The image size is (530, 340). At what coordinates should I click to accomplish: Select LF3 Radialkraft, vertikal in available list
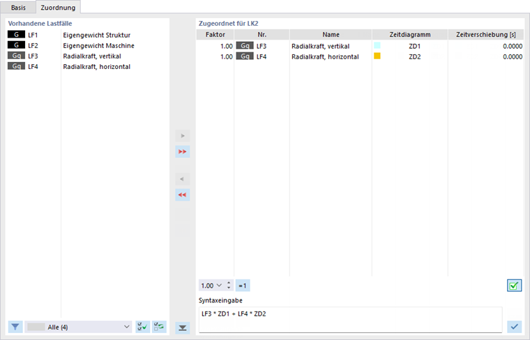pos(87,56)
